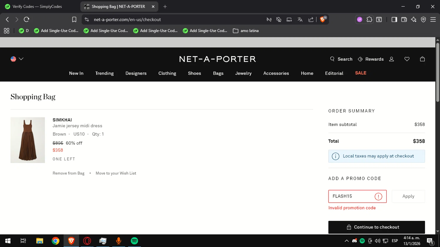Open a new browser tab
This screenshot has width=440, height=247.
(165, 6)
